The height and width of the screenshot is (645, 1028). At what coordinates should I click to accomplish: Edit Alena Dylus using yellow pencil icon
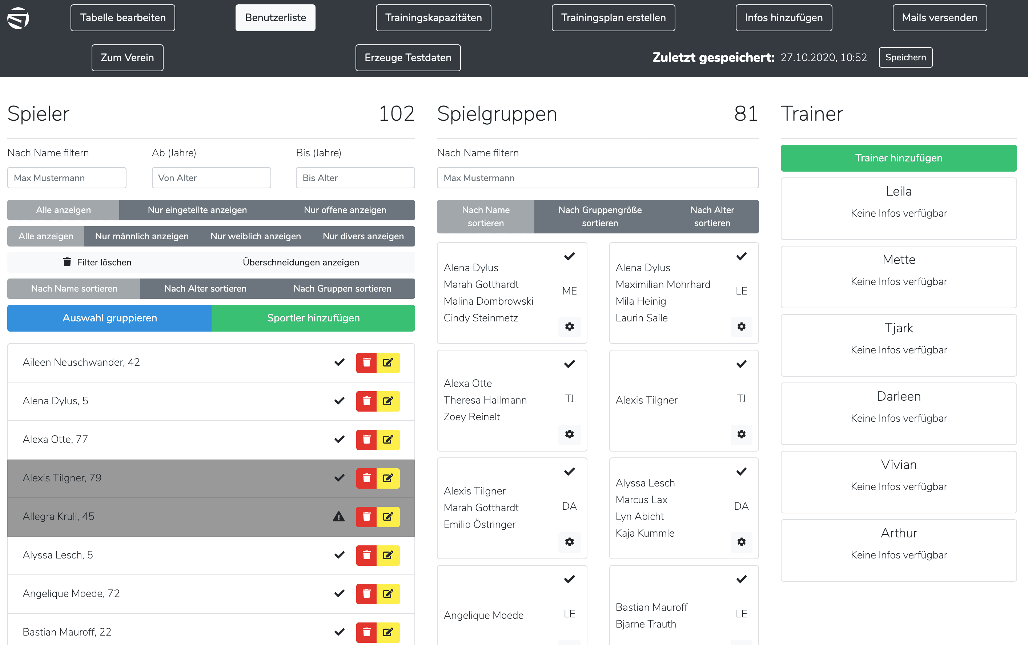388,401
